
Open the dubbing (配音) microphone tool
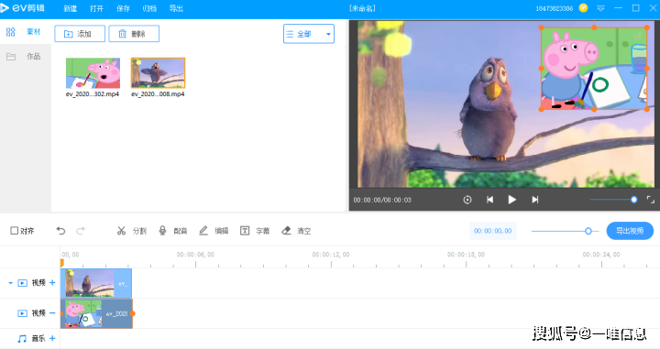click(162, 231)
